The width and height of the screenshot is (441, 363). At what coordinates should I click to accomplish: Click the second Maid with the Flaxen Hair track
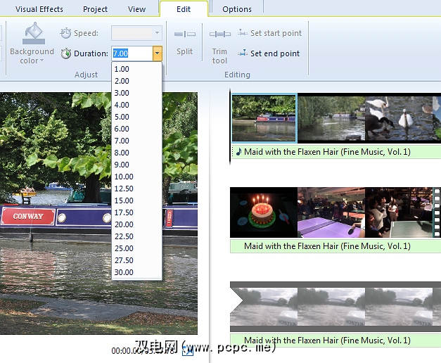coord(335,246)
